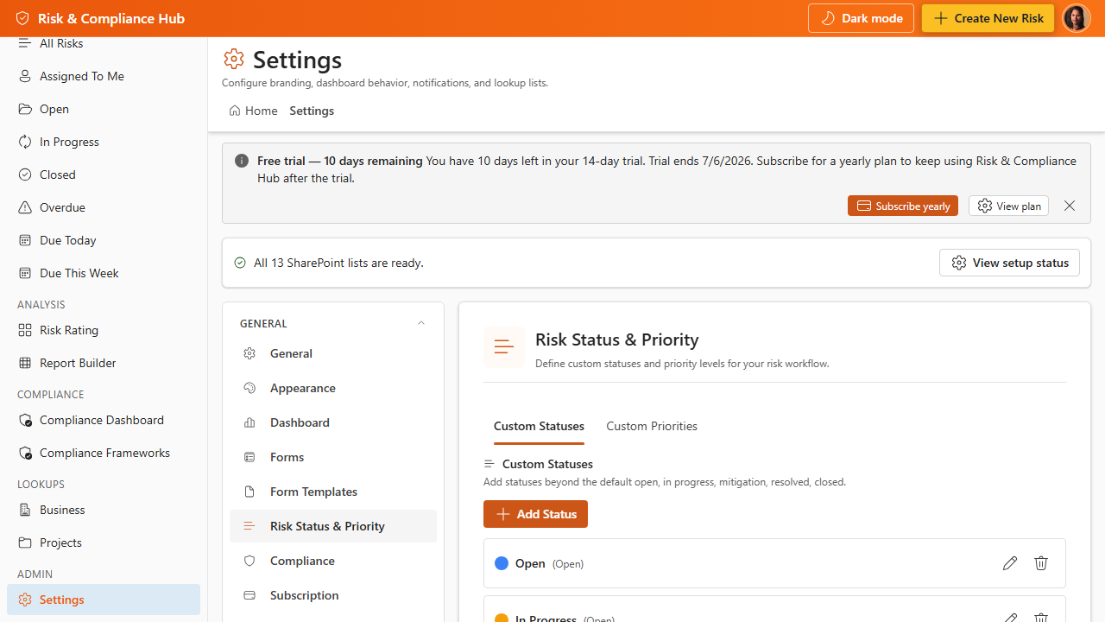The width and height of the screenshot is (1105, 622).
Task: Open All Risks in sidebar
Action: 104,43
